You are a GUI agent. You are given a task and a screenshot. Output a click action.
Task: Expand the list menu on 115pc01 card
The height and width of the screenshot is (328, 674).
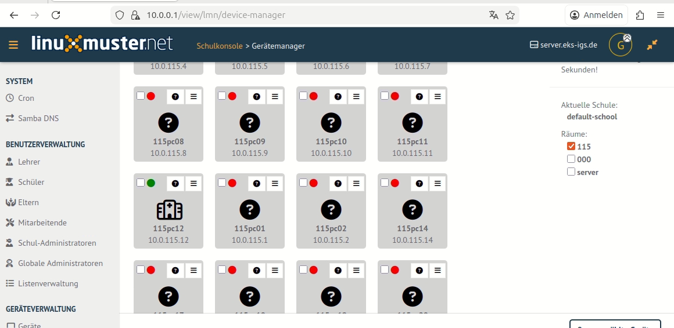pyautogui.click(x=275, y=184)
